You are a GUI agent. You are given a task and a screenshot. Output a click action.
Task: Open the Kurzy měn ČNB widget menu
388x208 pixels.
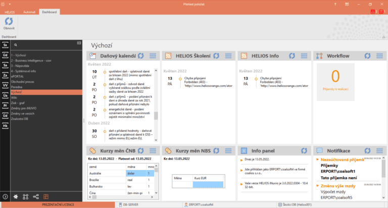(x=153, y=150)
